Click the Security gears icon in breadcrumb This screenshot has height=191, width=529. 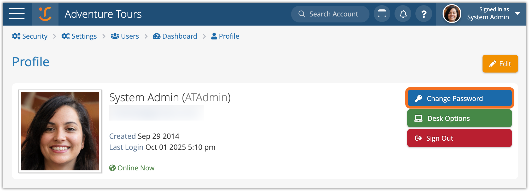[x=16, y=36]
